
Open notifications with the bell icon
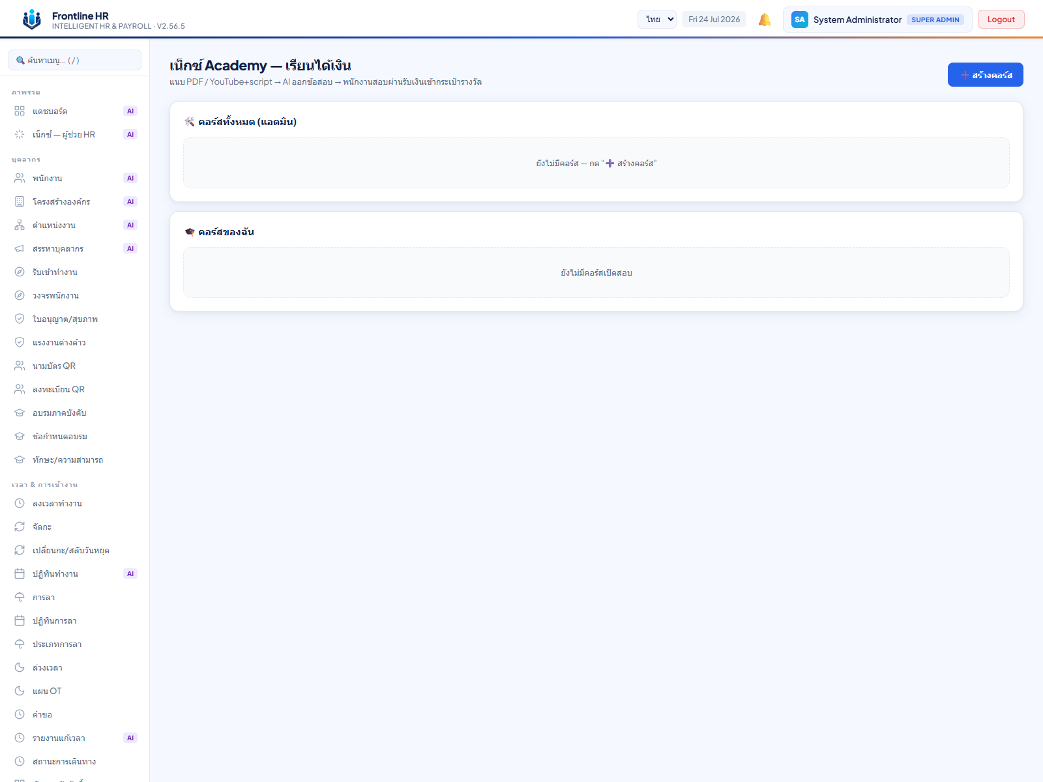point(765,20)
